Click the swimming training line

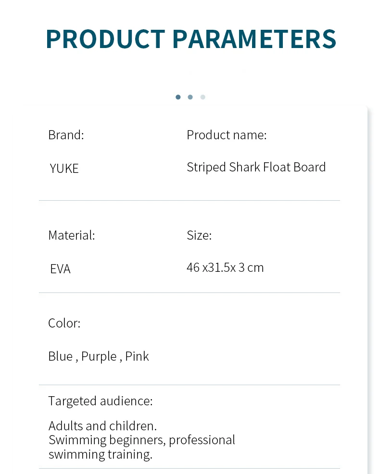click(x=101, y=454)
